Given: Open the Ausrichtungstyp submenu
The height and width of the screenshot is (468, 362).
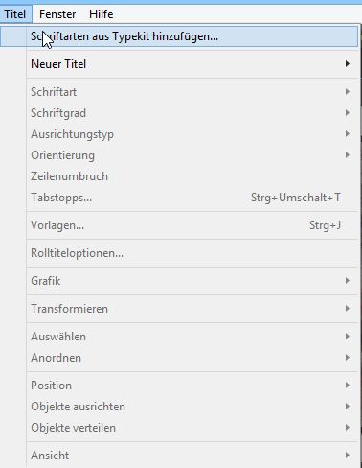Looking at the screenshot, I should pos(192,134).
